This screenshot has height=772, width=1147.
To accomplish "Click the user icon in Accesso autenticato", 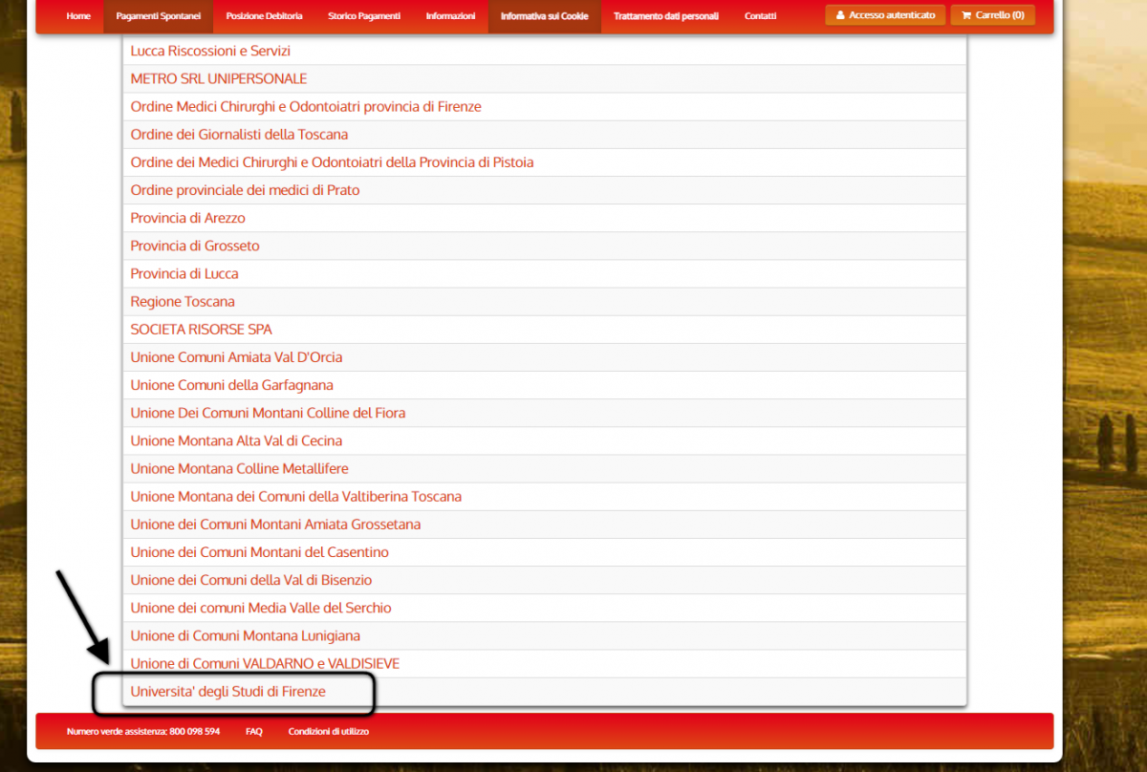I will pos(840,15).
